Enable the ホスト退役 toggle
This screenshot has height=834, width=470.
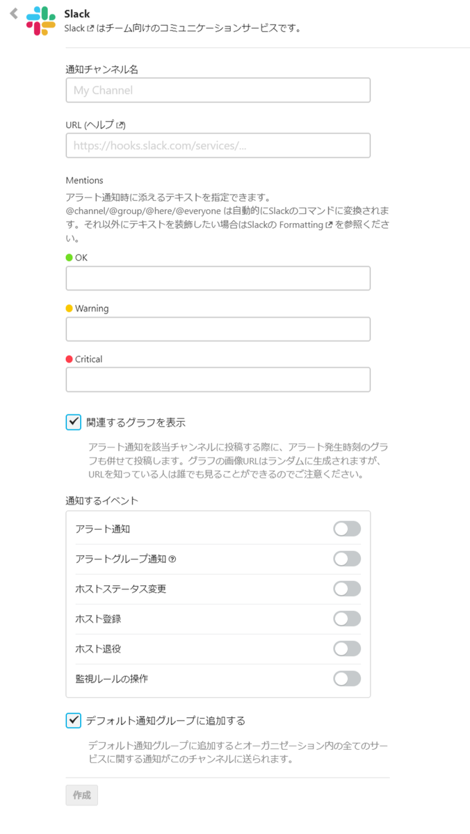347,648
